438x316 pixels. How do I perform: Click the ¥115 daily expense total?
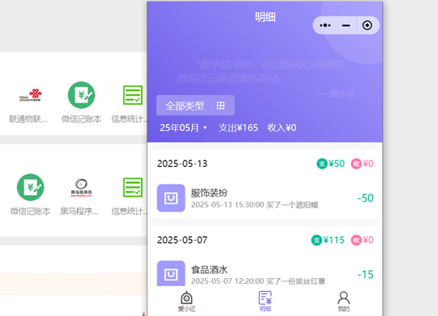[334, 240]
